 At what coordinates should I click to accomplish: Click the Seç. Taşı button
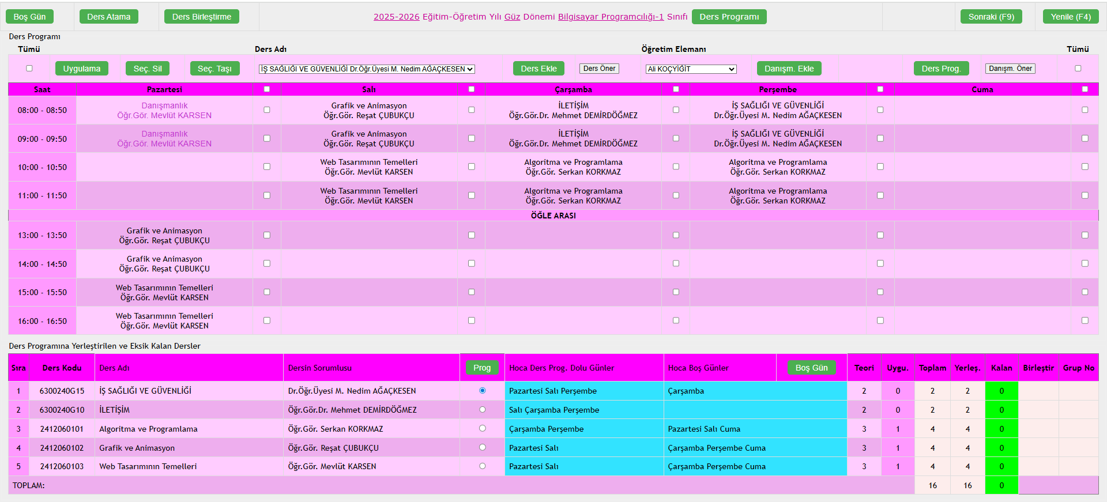point(214,69)
